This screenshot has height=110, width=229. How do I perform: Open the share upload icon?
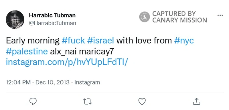pos(196,101)
